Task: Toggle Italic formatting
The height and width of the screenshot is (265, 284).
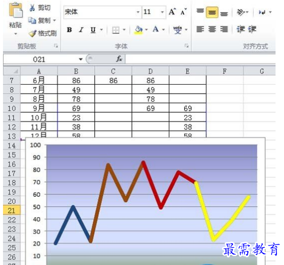Action: [81, 30]
